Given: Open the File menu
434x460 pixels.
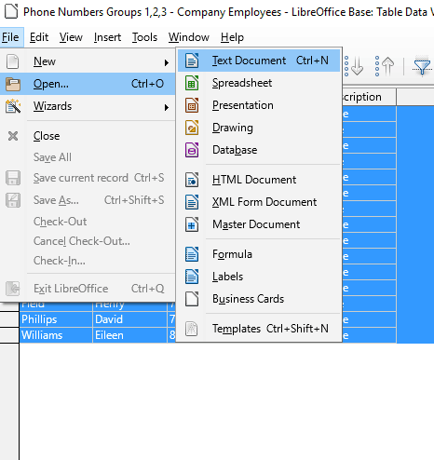Looking at the screenshot, I should point(10,37).
